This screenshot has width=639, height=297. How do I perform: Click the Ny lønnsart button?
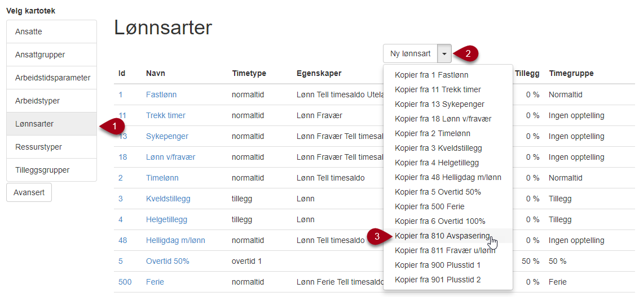tap(411, 53)
